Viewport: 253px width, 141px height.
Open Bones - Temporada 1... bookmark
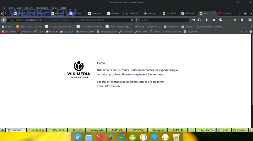148,27
